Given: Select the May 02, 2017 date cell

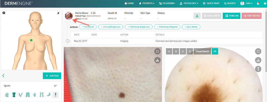Looking at the screenshot, I should point(81,41).
